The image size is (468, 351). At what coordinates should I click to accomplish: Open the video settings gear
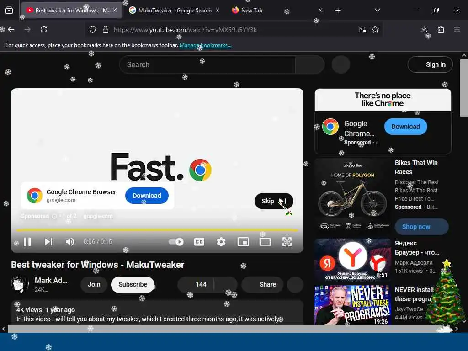[221, 242]
